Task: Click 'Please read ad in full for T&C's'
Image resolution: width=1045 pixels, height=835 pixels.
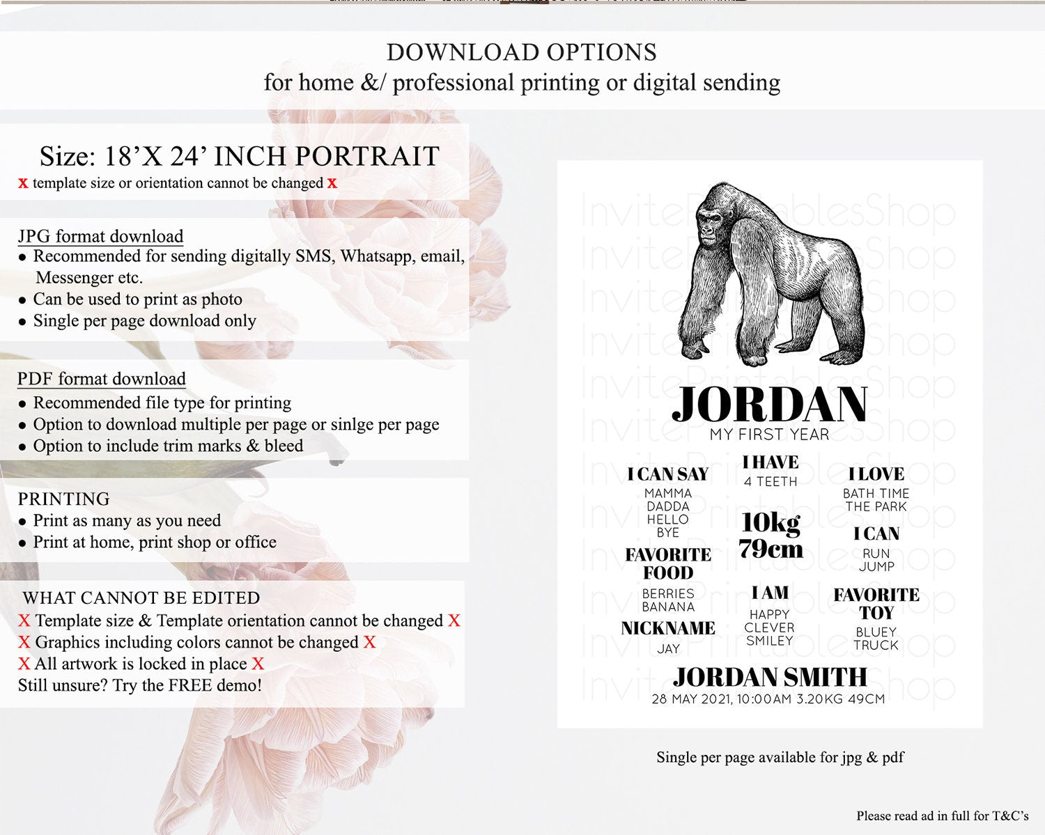Action: pos(942,816)
